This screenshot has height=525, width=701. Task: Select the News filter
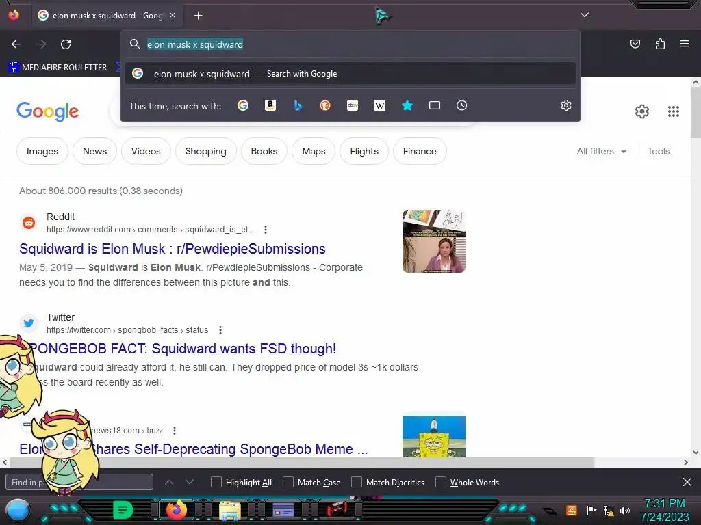click(x=94, y=151)
